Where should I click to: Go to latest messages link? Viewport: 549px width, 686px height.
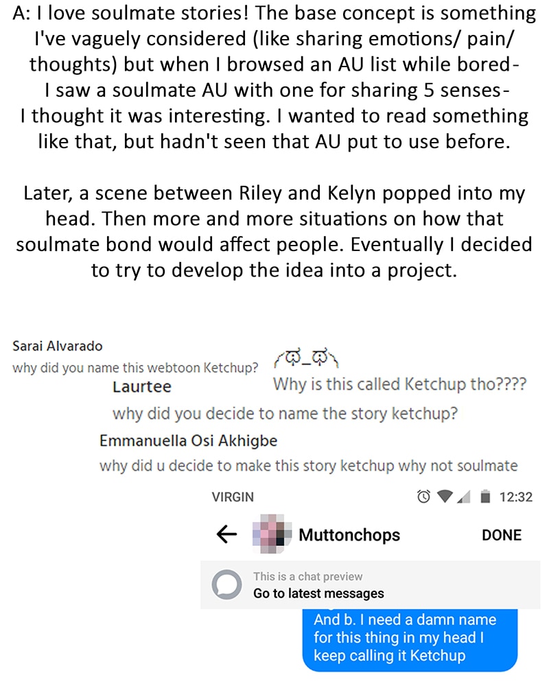point(318,593)
